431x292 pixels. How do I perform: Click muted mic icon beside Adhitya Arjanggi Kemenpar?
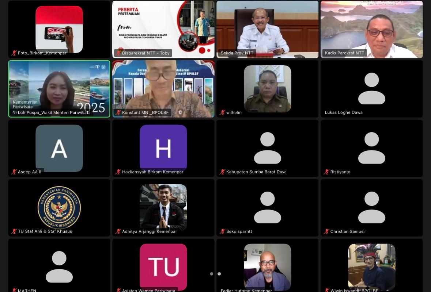coord(118,231)
